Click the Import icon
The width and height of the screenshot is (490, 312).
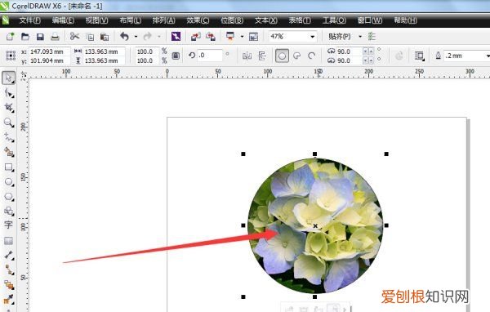click(x=196, y=37)
